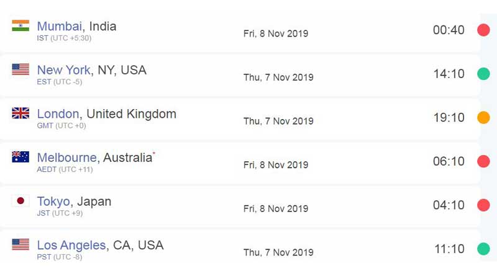Click the red status dot for Tokyo
497x279 pixels.
click(x=483, y=205)
